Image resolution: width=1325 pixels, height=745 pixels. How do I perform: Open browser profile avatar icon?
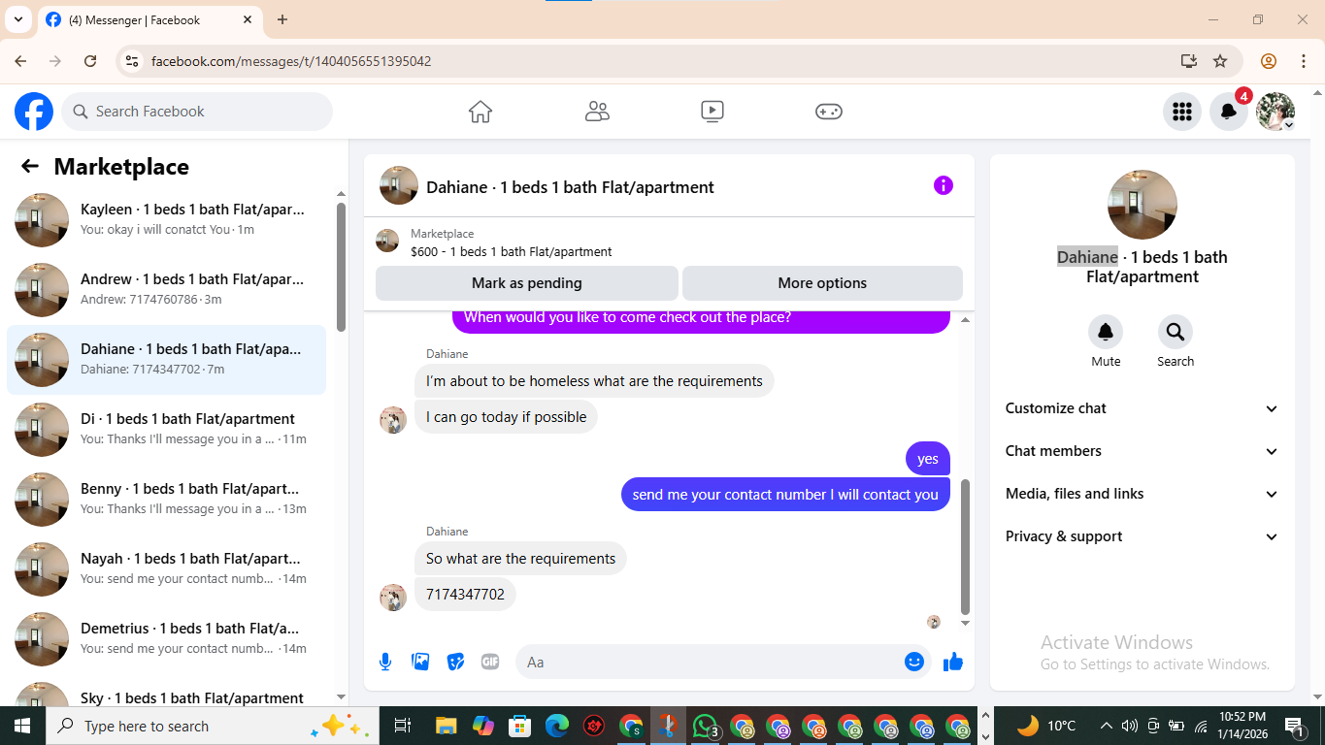click(1269, 61)
